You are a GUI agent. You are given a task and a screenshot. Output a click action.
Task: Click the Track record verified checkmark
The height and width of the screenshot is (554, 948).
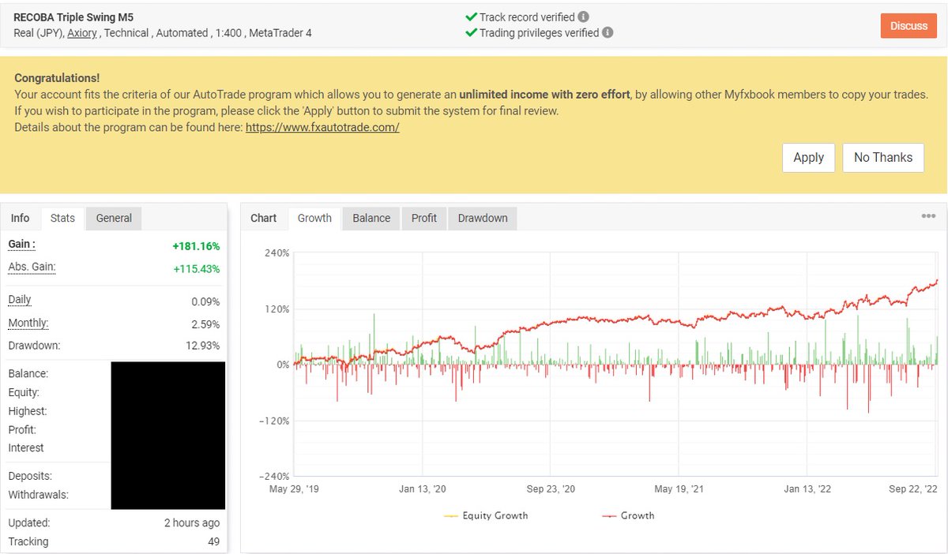coord(472,17)
